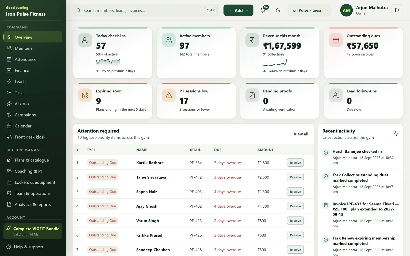
Task: Click the search magnifier icon
Action: pyautogui.click(x=78, y=10)
